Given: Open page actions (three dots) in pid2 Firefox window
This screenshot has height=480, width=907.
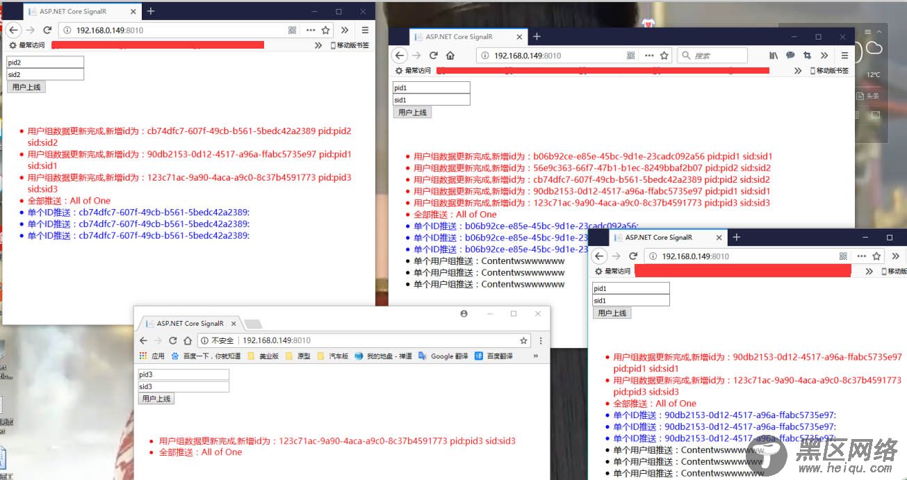Looking at the screenshot, I should 311,30.
